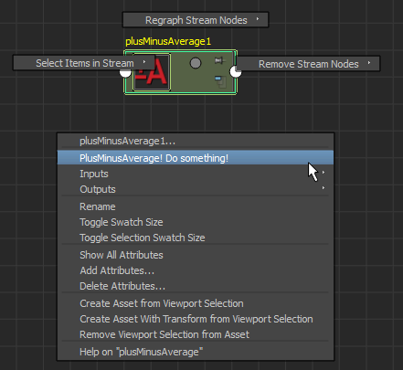Open Select Items in Stream submenu

(x=83, y=63)
